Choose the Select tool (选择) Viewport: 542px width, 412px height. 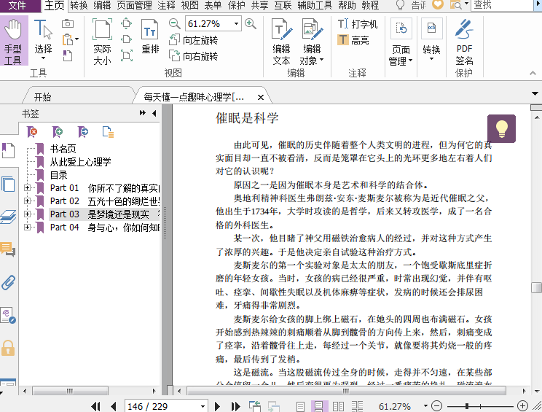[43, 40]
